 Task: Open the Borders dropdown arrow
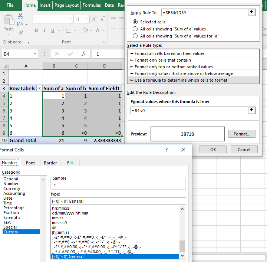[75, 31]
